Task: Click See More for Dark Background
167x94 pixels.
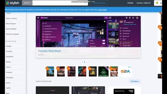Action: point(135,81)
